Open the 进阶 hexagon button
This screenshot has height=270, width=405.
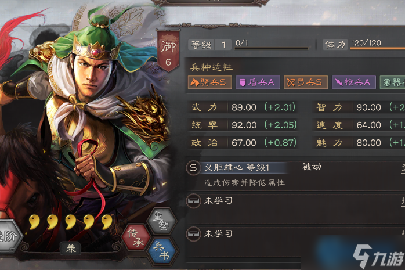coord(8,236)
